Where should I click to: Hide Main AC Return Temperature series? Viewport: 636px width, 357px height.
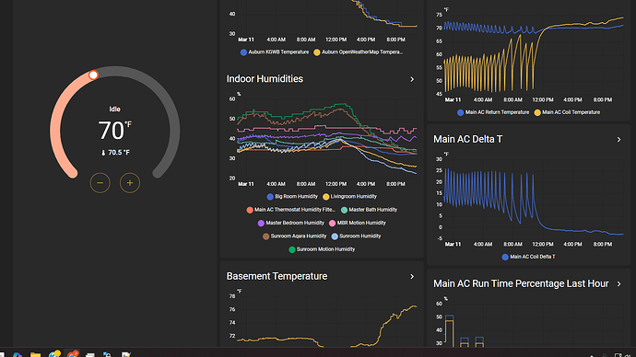click(x=493, y=112)
